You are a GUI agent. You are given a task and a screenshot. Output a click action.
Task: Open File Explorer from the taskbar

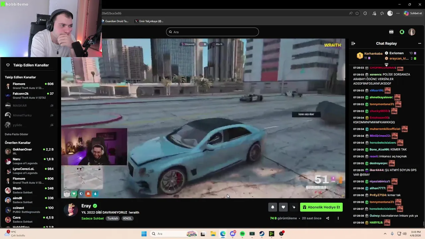coord(213,234)
